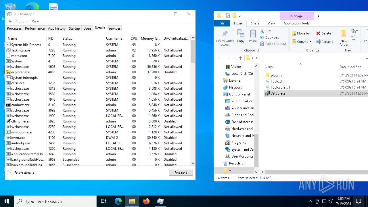Open Explorer View ribbon tab
Viewport: 368px width, 207px height.
coord(271,23)
